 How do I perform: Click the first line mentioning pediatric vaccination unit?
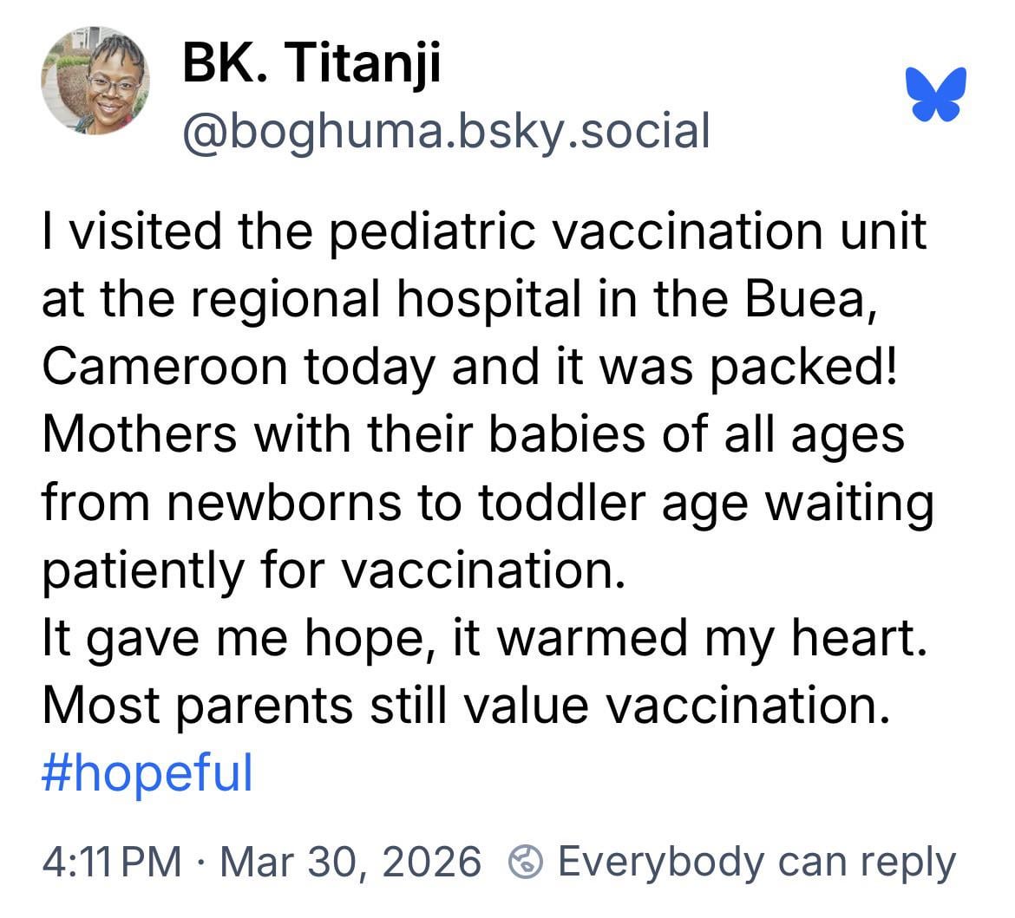click(484, 231)
